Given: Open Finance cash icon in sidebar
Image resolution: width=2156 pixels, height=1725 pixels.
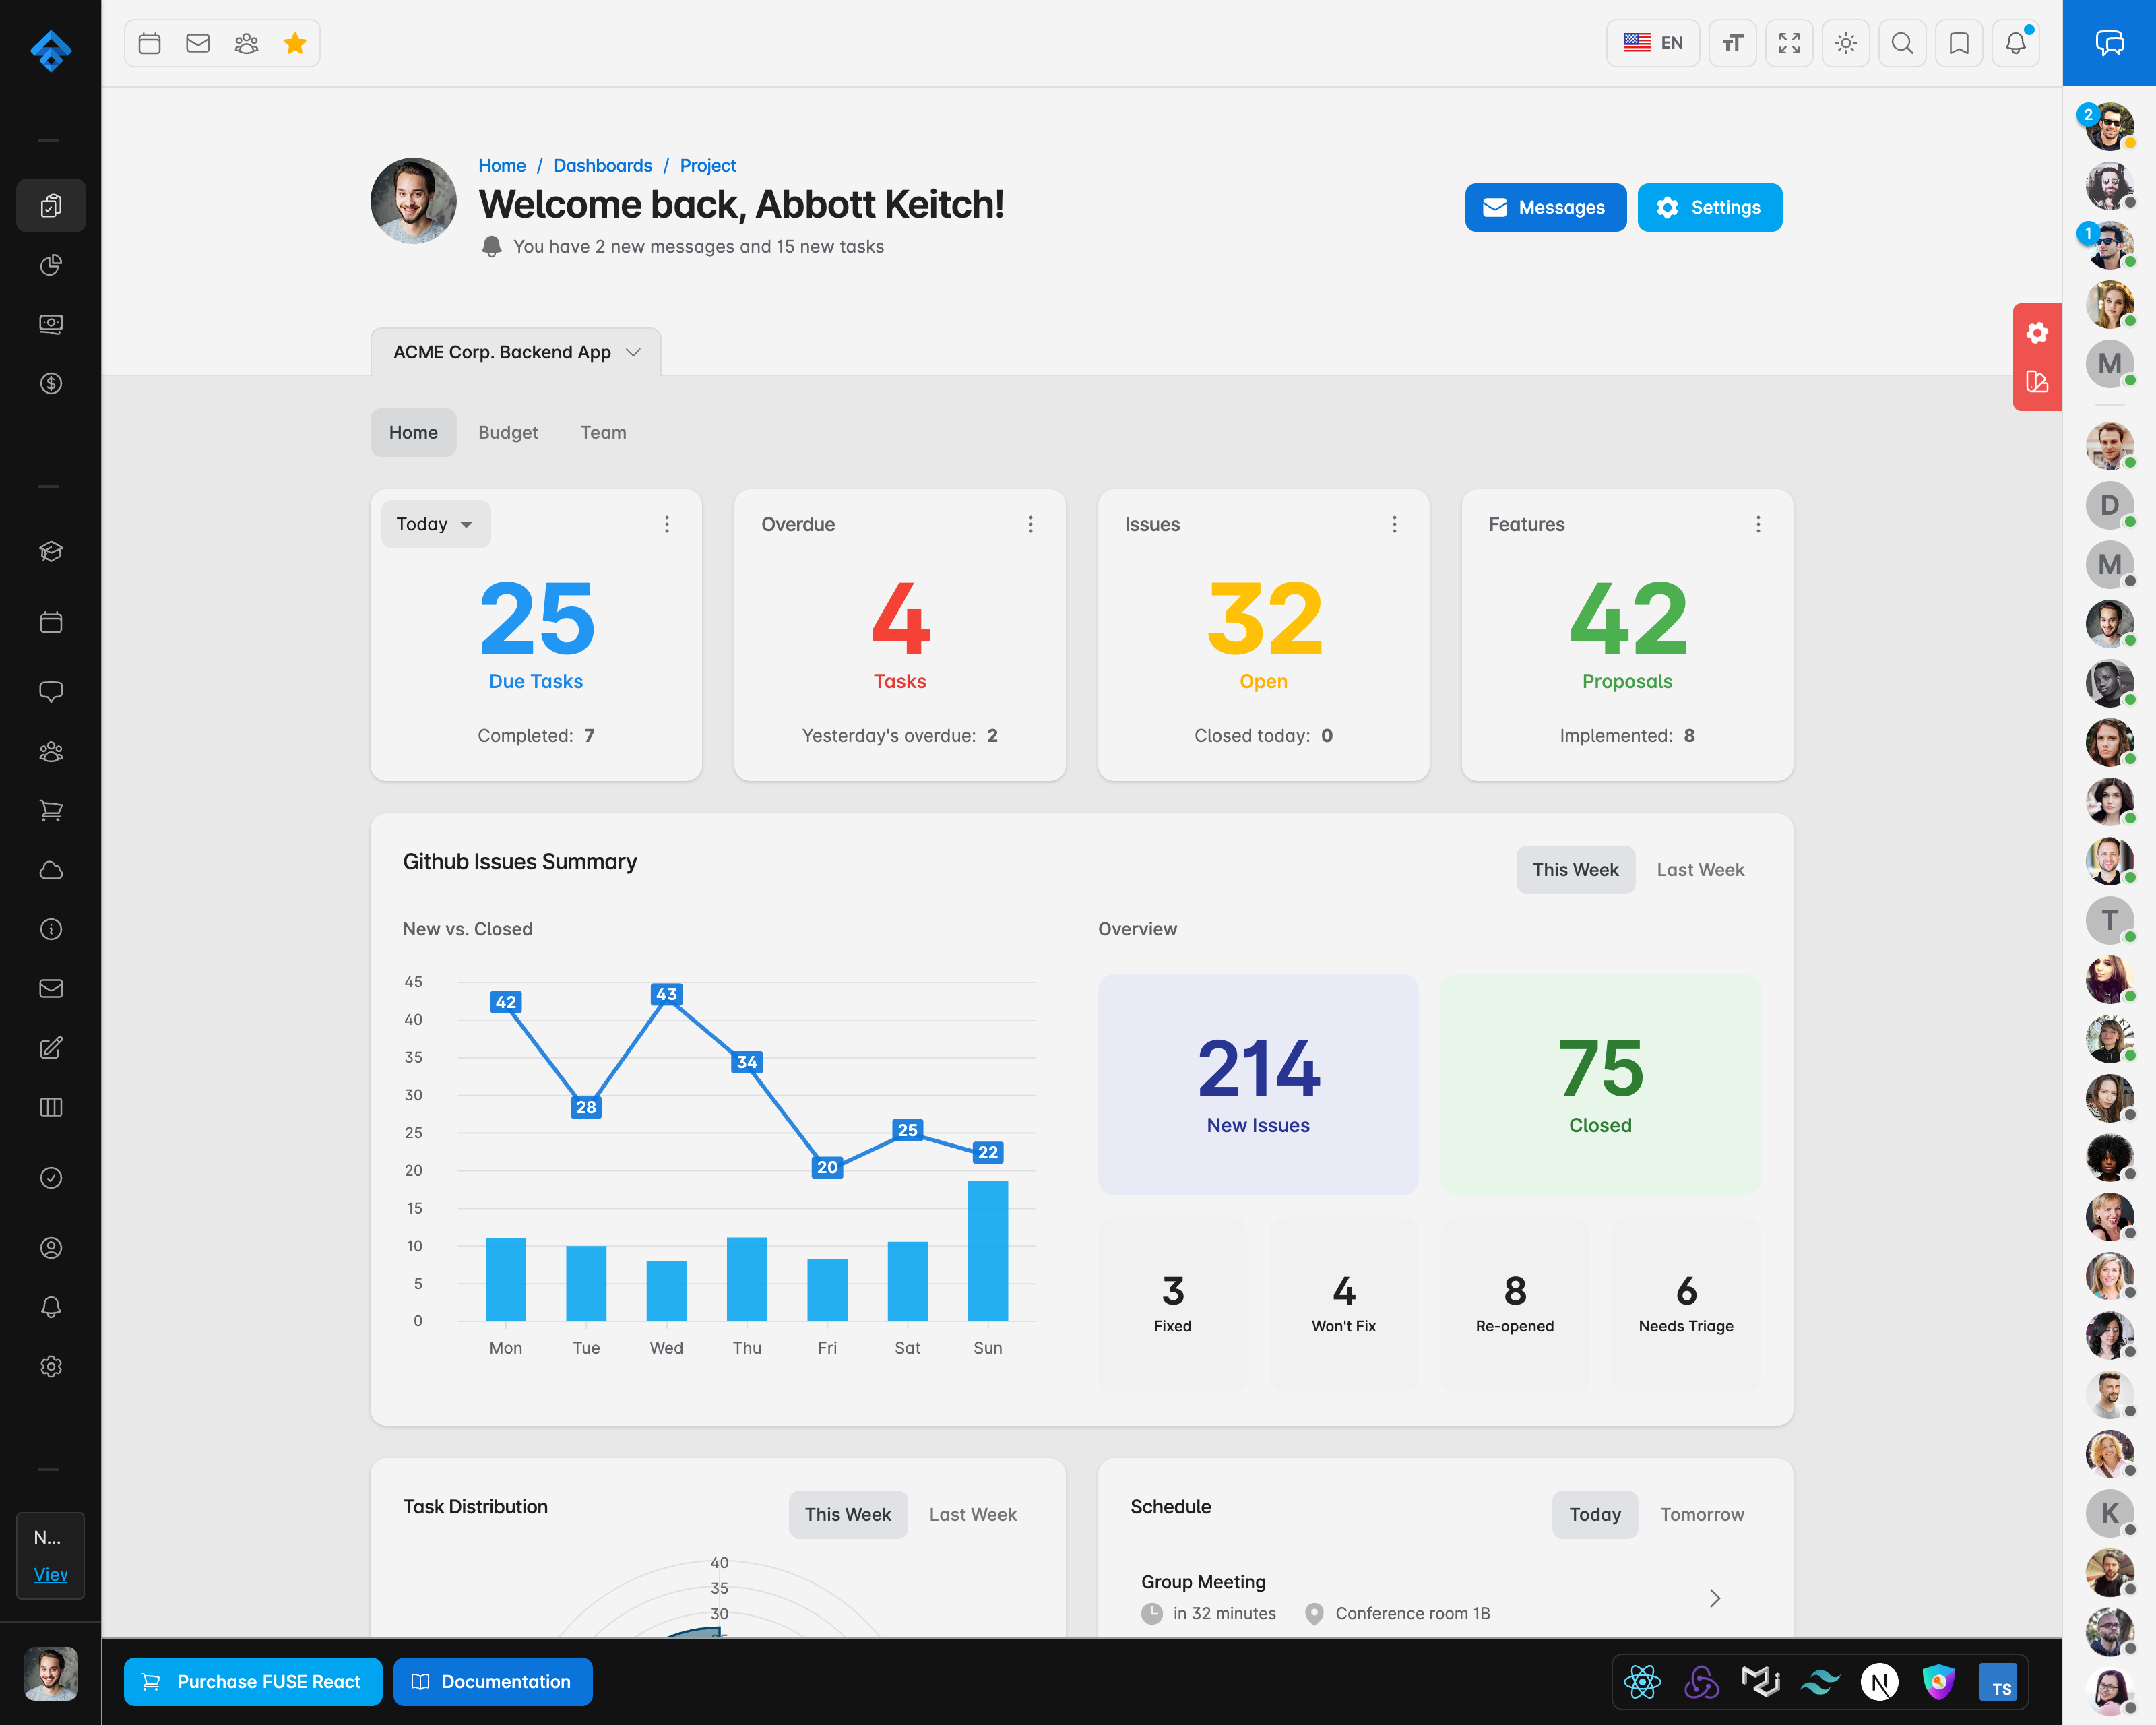Looking at the screenshot, I should point(51,324).
